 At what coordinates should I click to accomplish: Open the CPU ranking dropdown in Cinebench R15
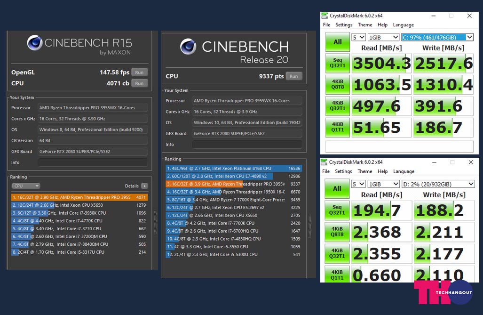click(x=26, y=186)
